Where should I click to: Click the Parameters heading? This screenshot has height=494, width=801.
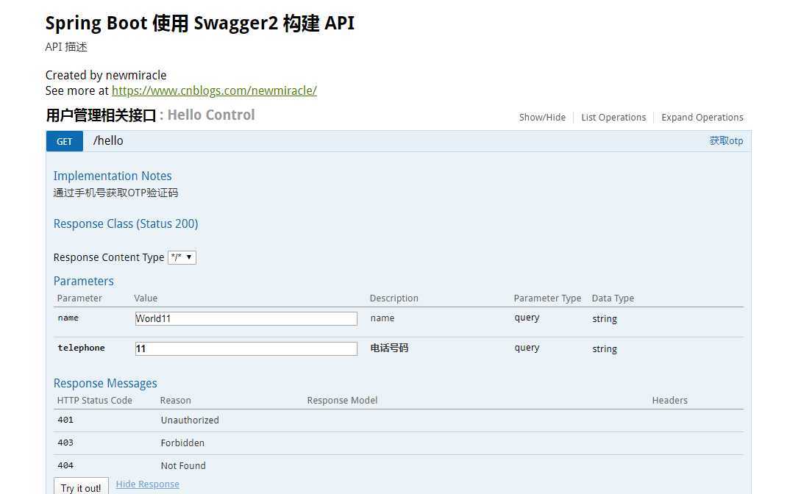pos(84,282)
